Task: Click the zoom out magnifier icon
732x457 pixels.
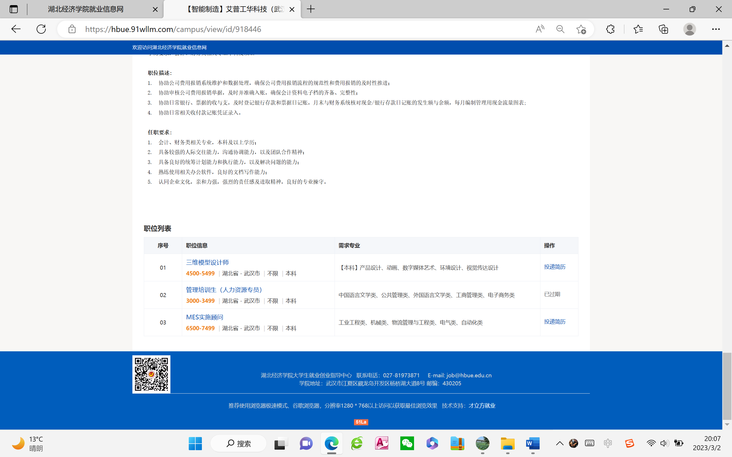Action: coord(560,29)
